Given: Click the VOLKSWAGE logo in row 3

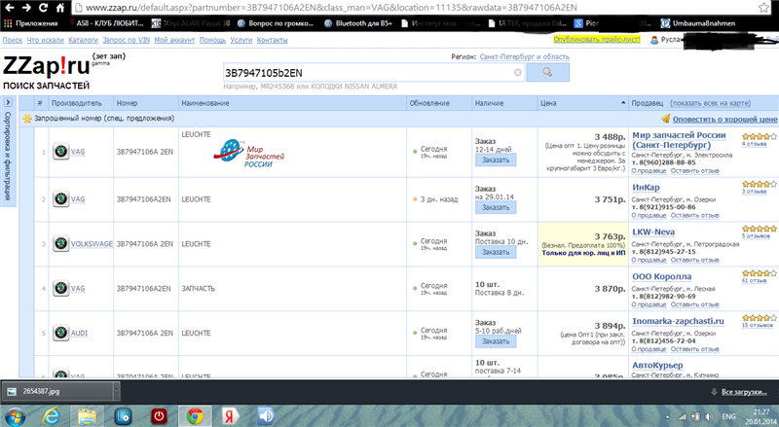Looking at the screenshot, I should (x=60, y=244).
